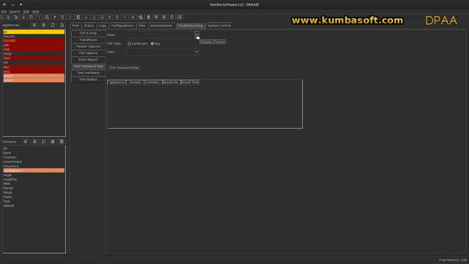
Task: Select Test Password Map in side list
Action: (88, 66)
